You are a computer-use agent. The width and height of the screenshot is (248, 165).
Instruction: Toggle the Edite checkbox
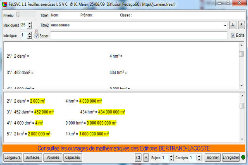click(232, 36)
